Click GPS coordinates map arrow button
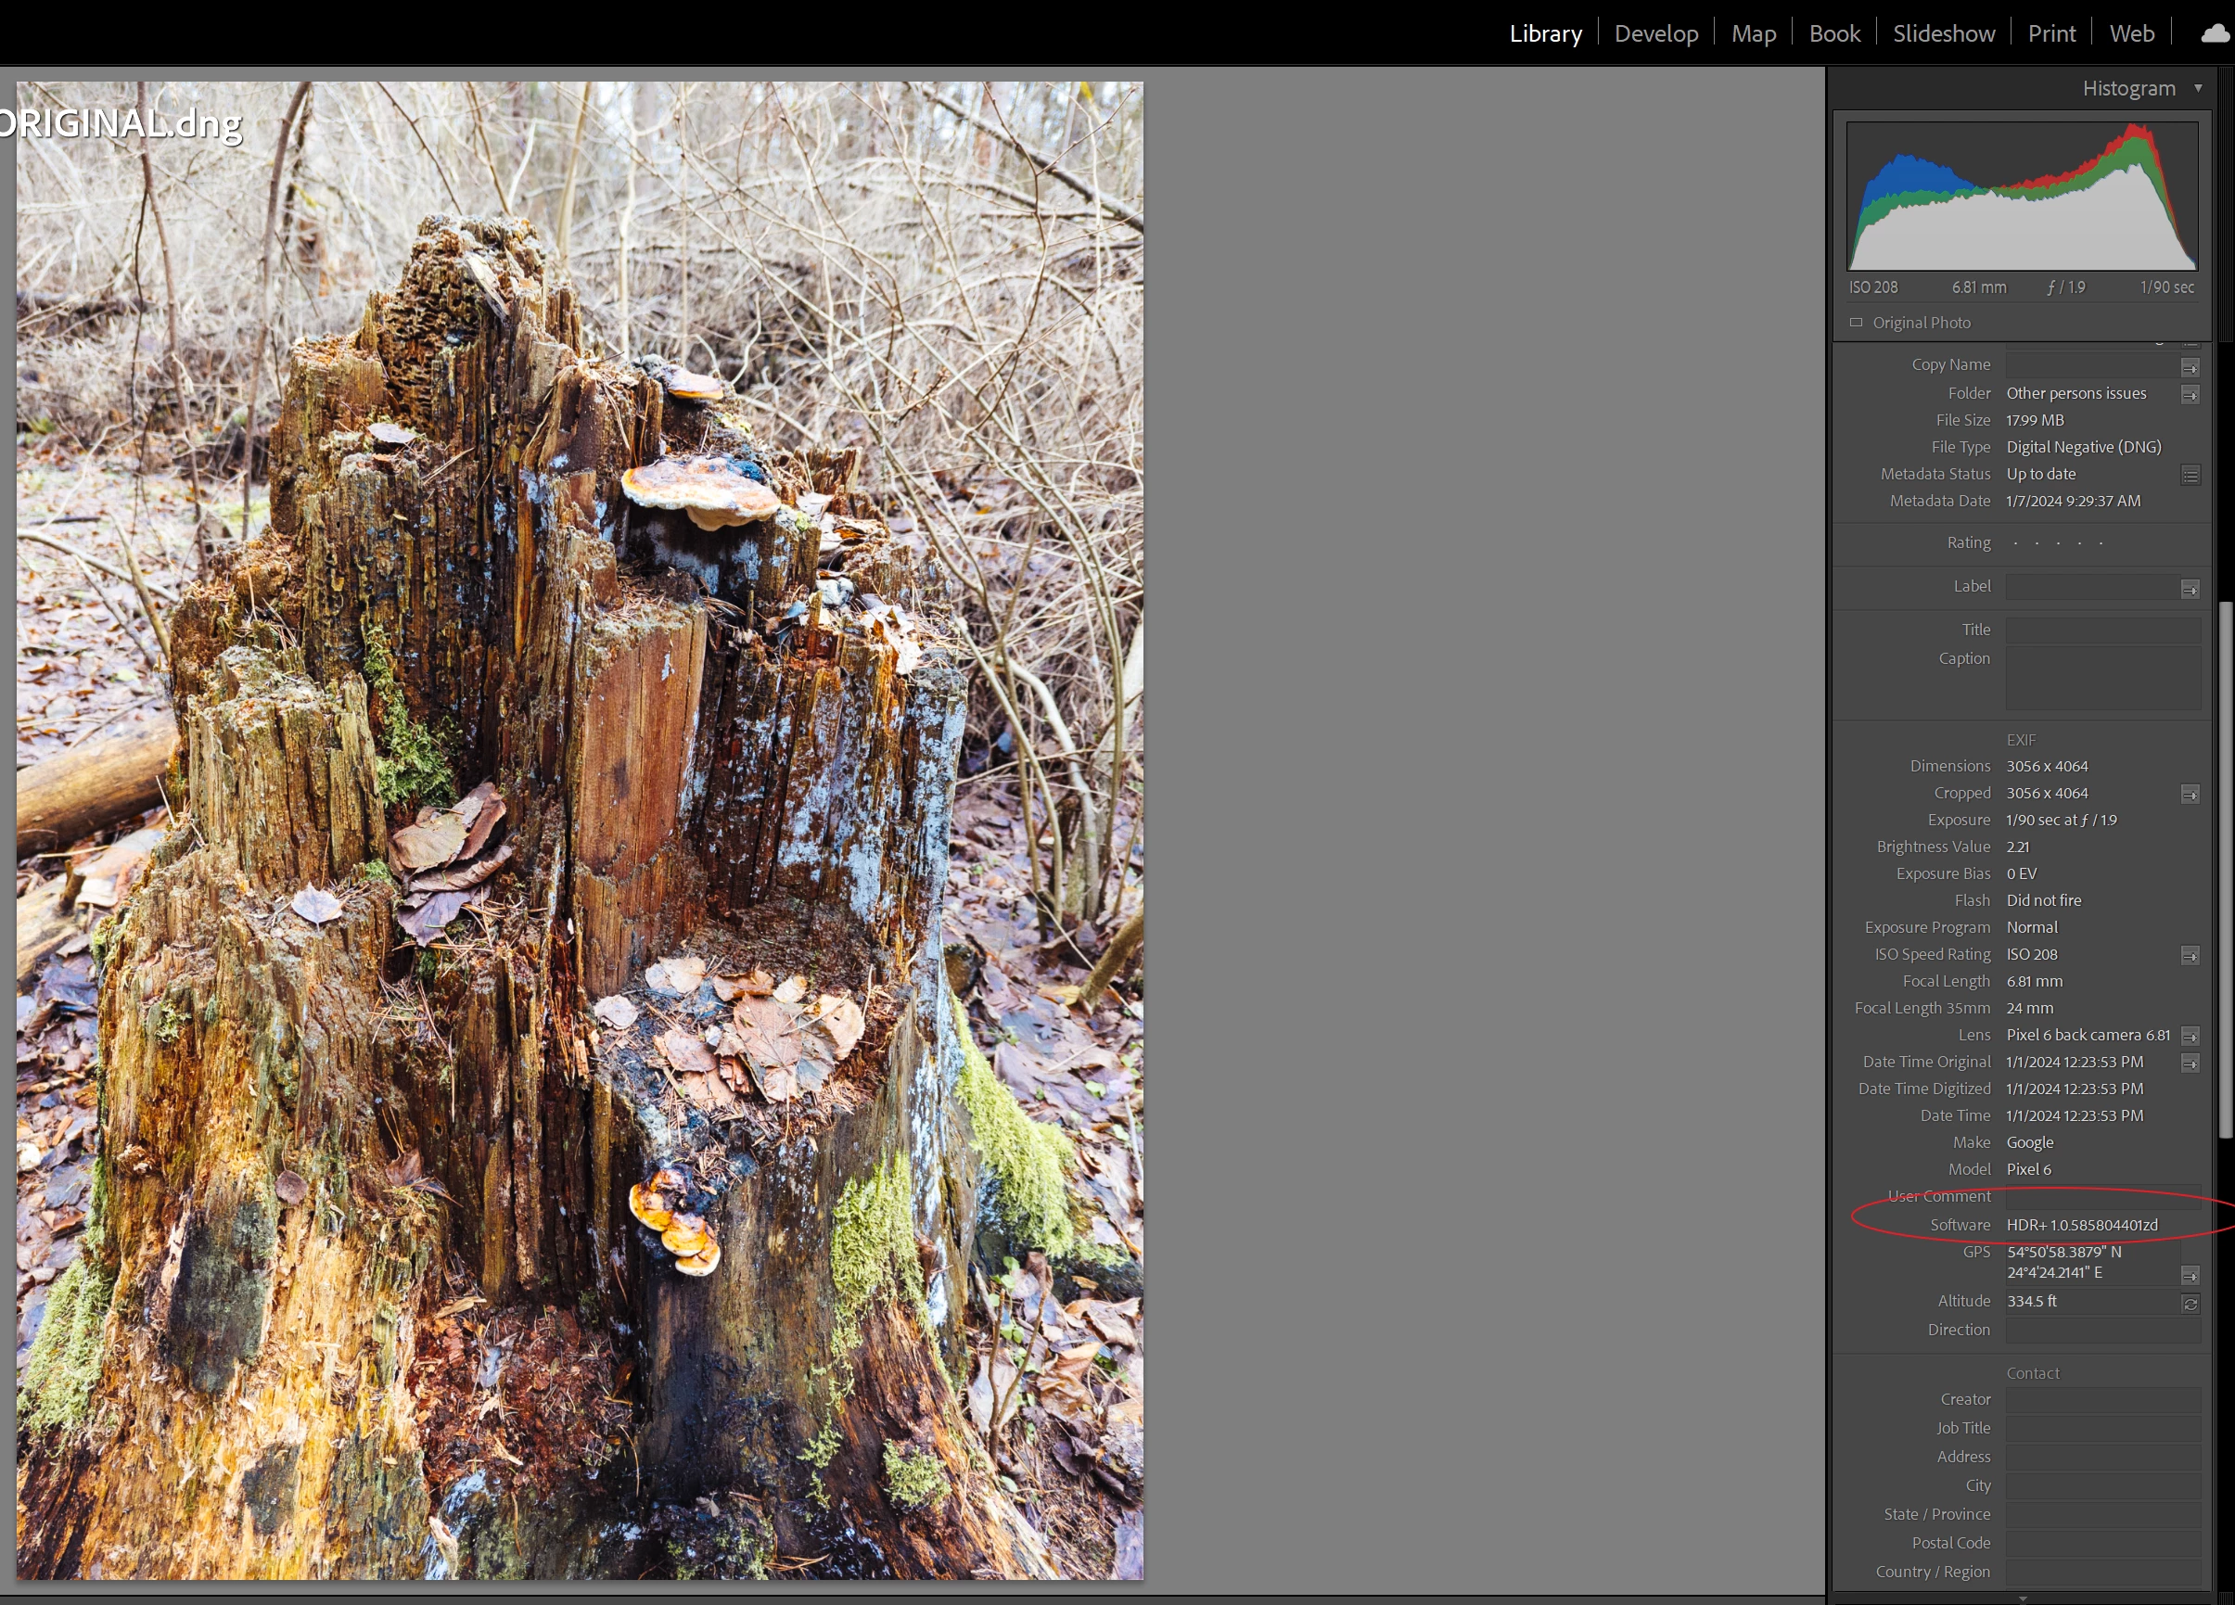This screenshot has height=1605, width=2235. [x=2190, y=1276]
